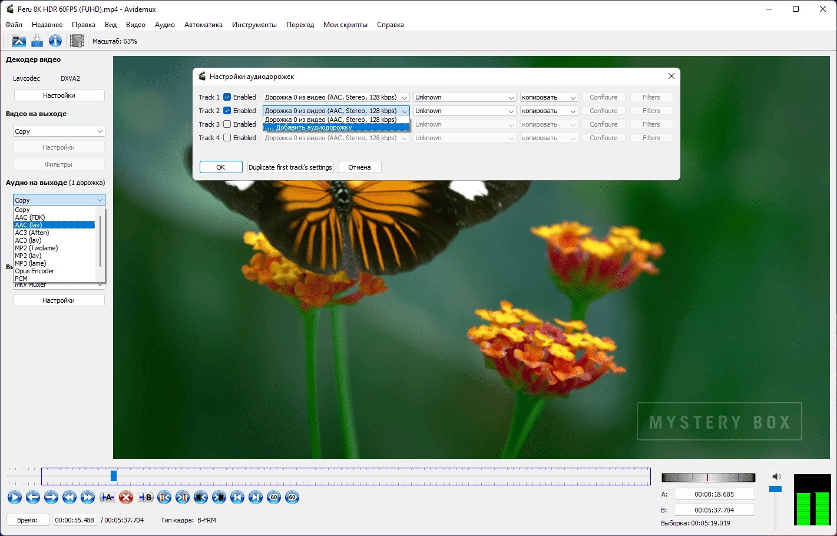Select Opus Encoder from list
This screenshot has height=536, width=837.
pyautogui.click(x=54, y=271)
